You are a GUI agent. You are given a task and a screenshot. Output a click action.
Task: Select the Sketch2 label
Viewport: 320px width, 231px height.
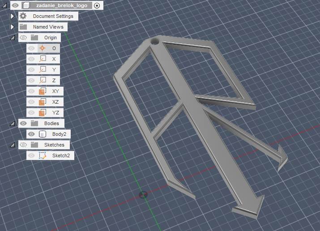[x=61, y=155]
